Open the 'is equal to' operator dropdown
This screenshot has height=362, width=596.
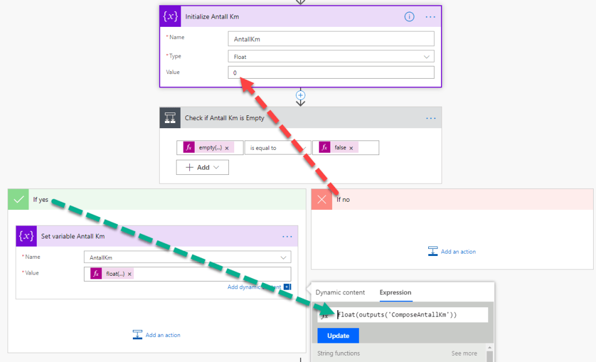point(276,148)
